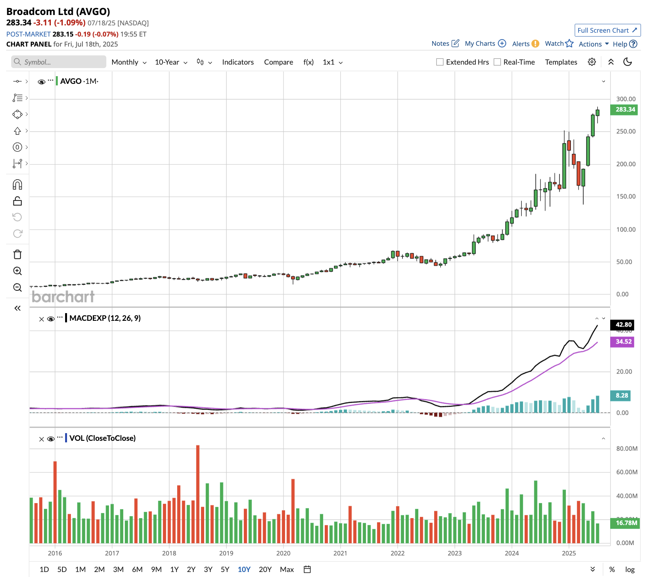
Task: Open the 10-Year range dropdown
Action: 171,62
